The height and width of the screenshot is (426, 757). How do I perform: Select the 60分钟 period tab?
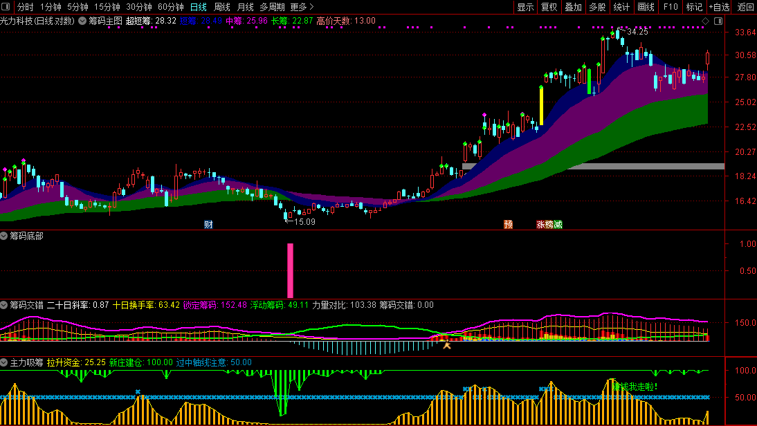(x=171, y=7)
